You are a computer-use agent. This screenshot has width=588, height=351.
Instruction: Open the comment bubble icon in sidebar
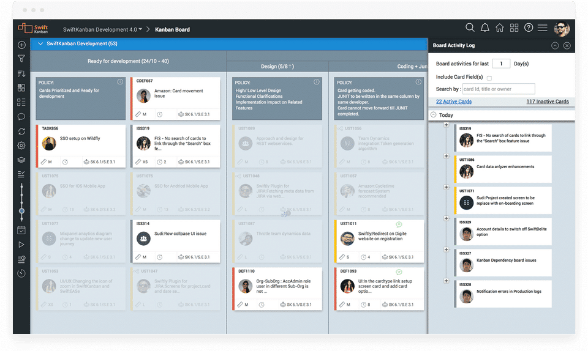21,117
